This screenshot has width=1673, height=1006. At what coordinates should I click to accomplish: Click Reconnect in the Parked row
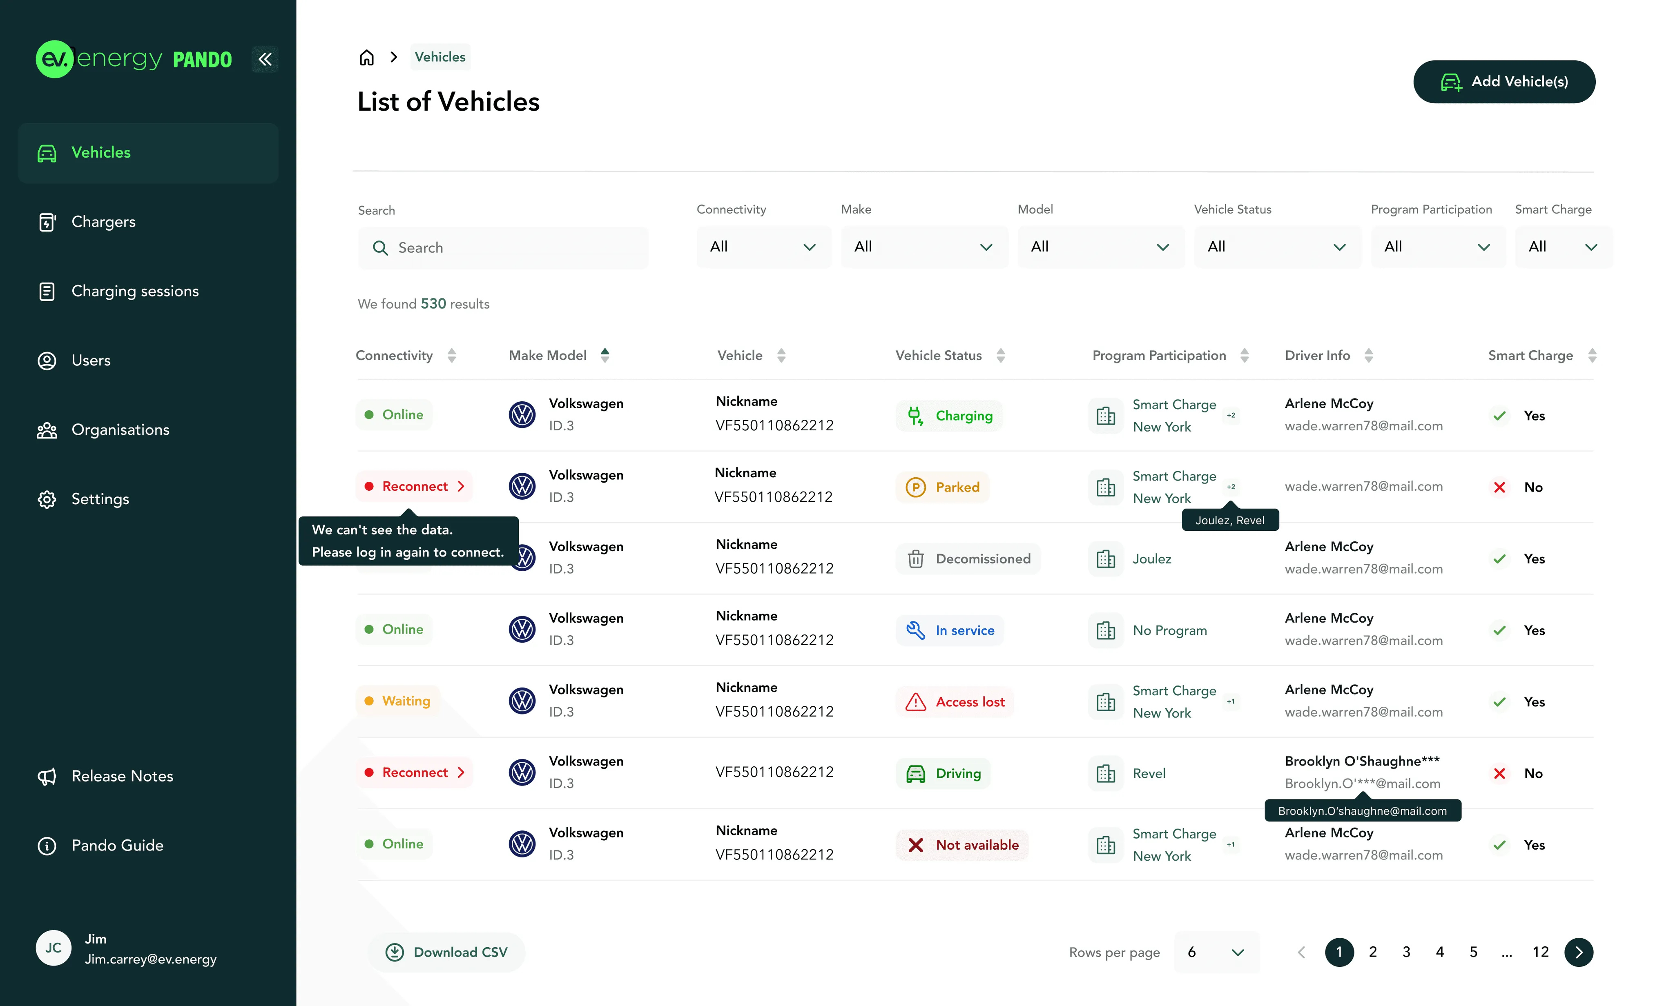(x=414, y=487)
